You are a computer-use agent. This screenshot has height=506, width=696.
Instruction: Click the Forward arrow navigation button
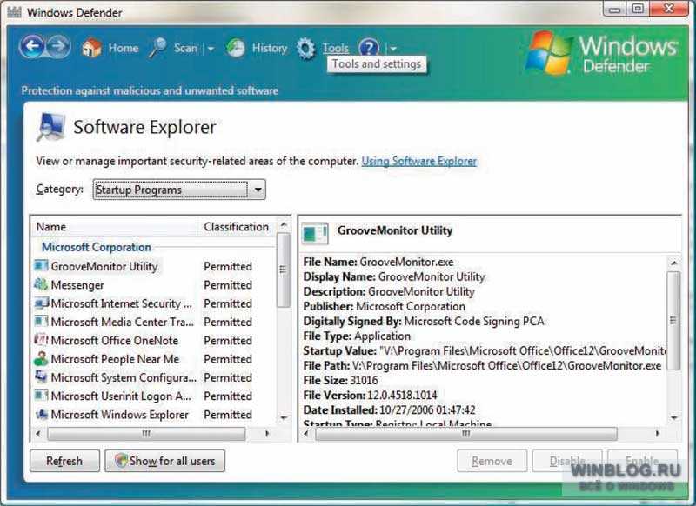58,46
